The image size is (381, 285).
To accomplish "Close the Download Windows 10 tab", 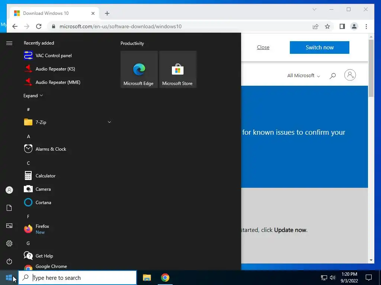I will (93, 13).
